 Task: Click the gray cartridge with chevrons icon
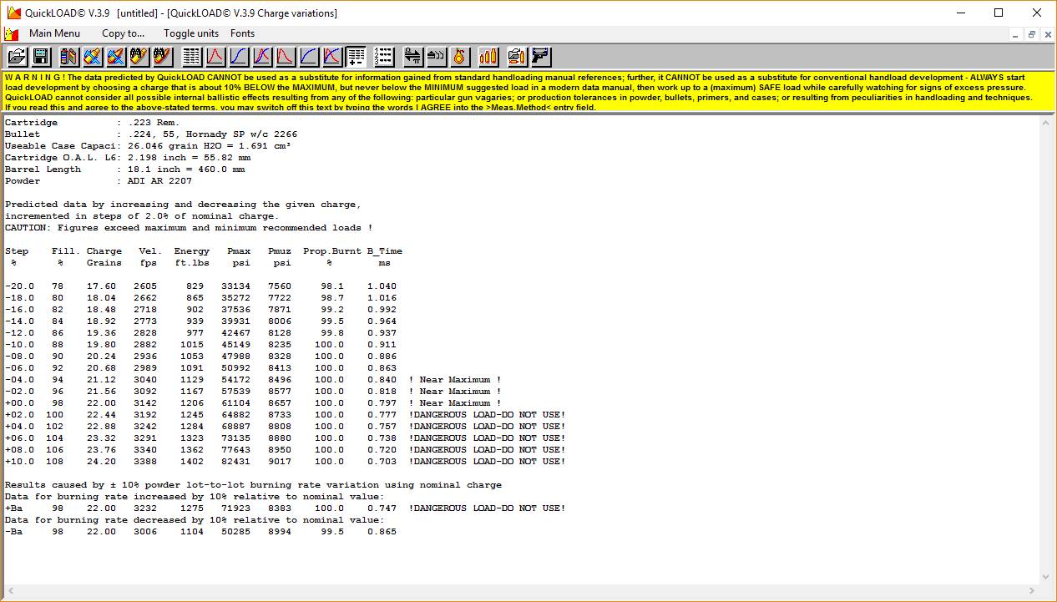coord(437,57)
